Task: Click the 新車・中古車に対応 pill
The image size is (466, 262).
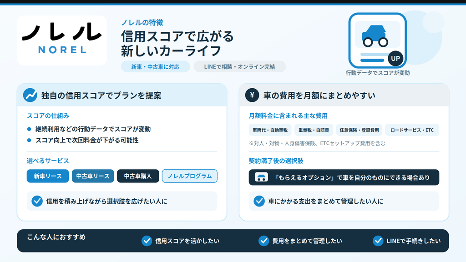Action: (156, 66)
